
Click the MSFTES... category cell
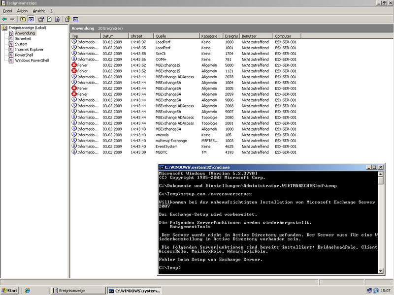point(210,141)
